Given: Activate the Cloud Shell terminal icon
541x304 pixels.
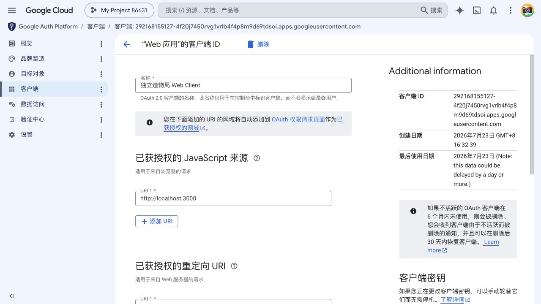Looking at the screenshot, I should (x=477, y=11).
